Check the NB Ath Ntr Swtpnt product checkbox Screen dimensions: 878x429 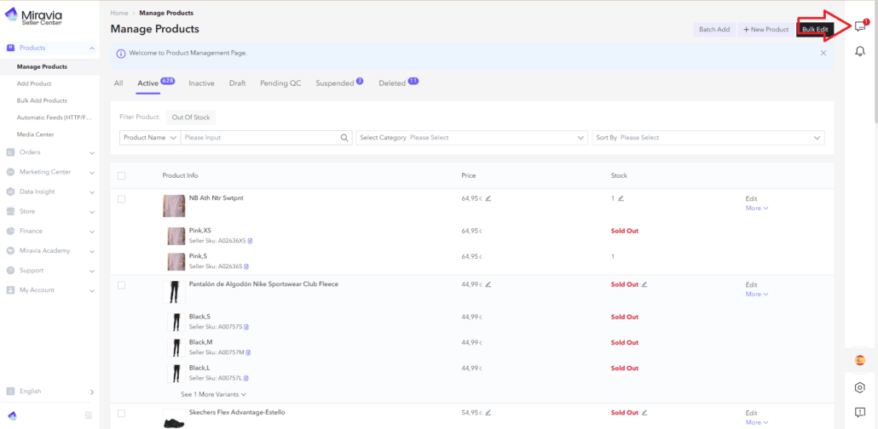tap(121, 199)
